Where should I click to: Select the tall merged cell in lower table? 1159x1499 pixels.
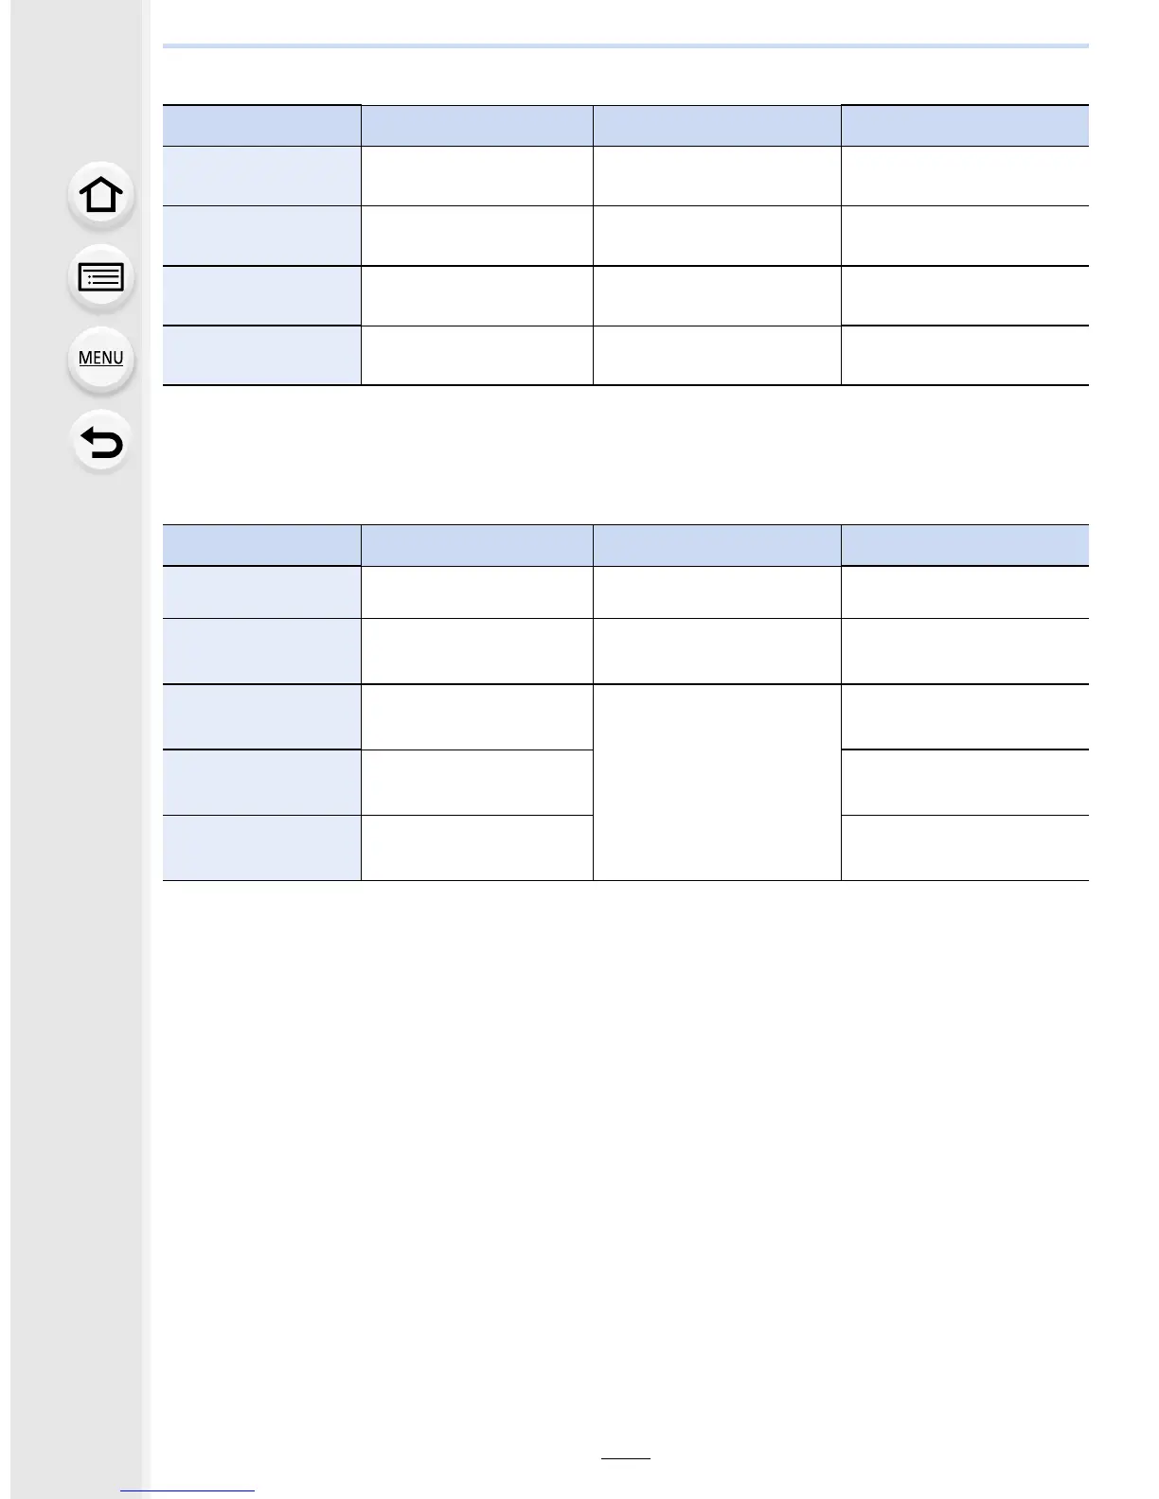(x=716, y=782)
